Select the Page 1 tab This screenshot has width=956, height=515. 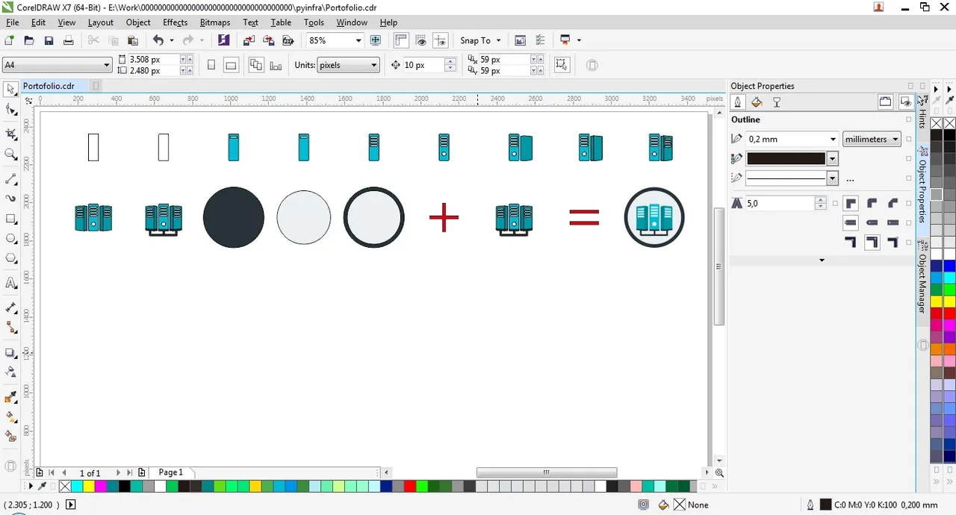[x=170, y=472]
